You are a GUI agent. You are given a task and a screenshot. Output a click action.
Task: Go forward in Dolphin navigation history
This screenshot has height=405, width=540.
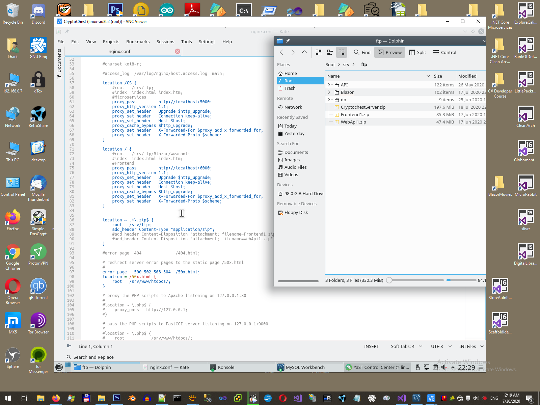coord(293,52)
